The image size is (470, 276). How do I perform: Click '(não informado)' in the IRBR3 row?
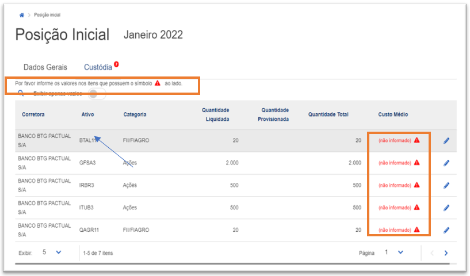click(x=394, y=186)
